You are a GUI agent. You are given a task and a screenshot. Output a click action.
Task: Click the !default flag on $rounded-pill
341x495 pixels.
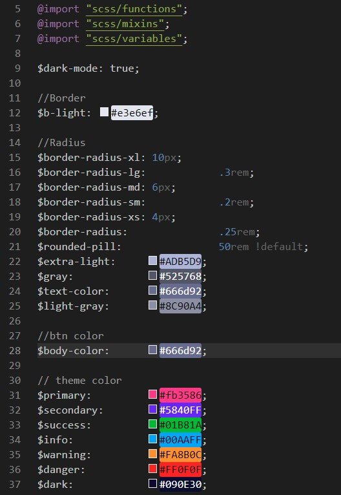[x=279, y=247]
